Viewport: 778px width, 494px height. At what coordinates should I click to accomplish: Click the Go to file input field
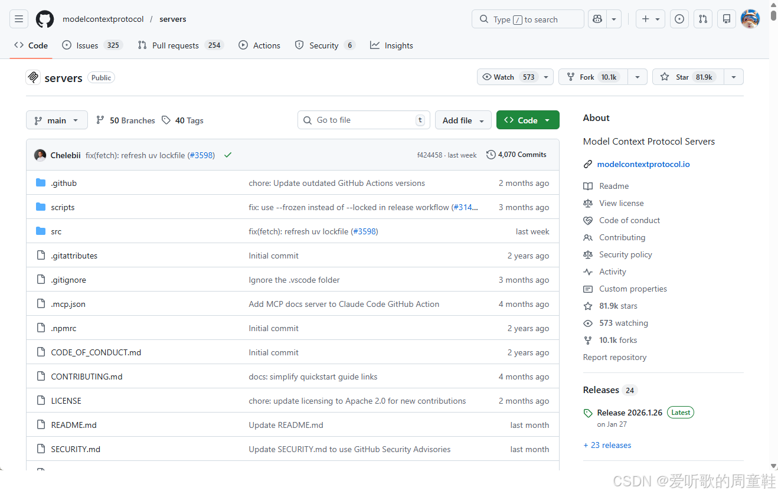(364, 120)
